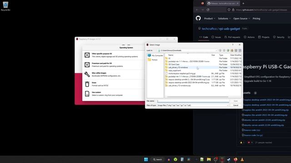Expand 'Look in' path dropdown

tap(216, 50)
